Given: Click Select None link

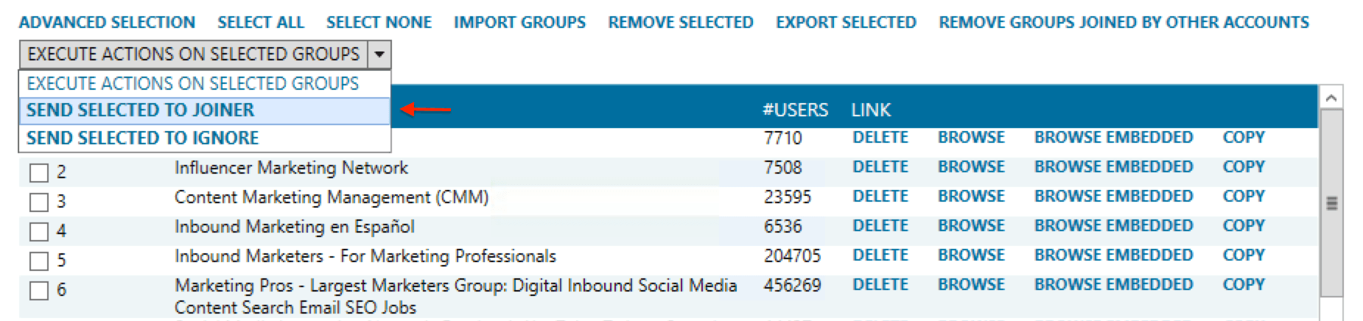Looking at the screenshot, I should pyautogui.click(x=379, y=23).
